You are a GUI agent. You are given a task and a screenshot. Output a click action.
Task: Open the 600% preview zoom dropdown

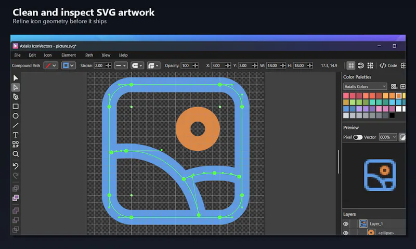(x=388, y=137)
